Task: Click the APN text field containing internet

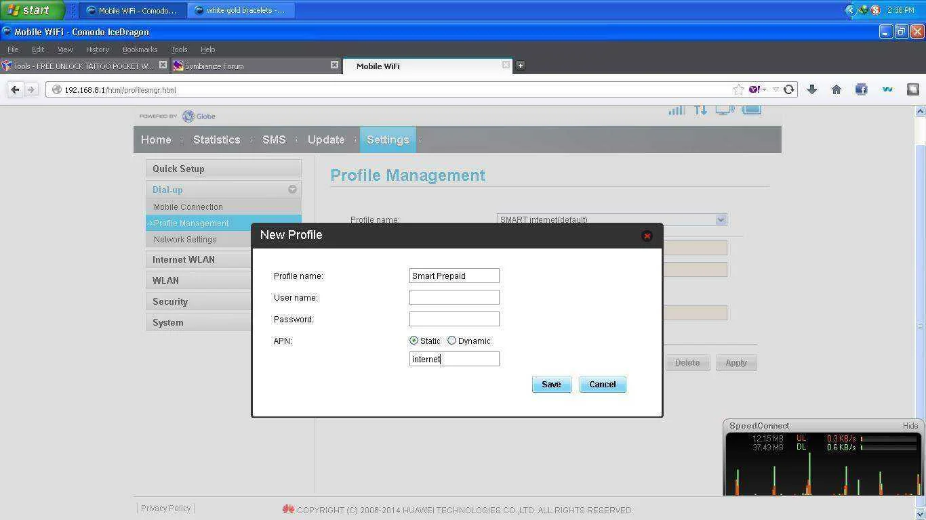Action: point(454,359)
